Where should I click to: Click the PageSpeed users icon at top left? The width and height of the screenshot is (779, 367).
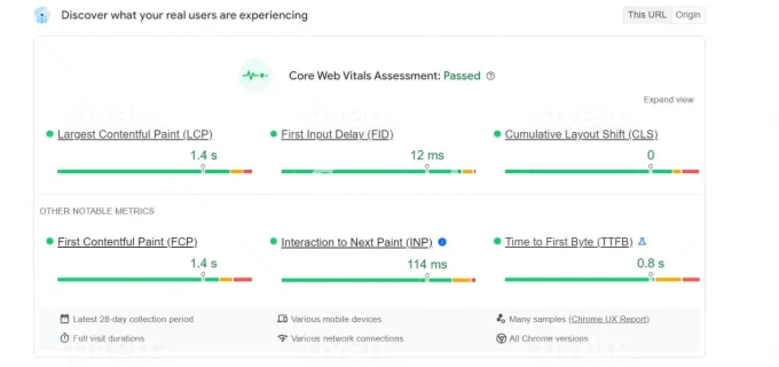click(x=42, y=15)
